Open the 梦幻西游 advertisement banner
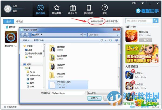Viewport: 162px width, 110px height. pyautogui.click(x=142, y=54)
